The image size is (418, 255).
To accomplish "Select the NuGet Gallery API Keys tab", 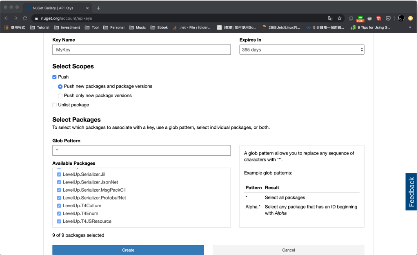I will click(x=57, y=8).
